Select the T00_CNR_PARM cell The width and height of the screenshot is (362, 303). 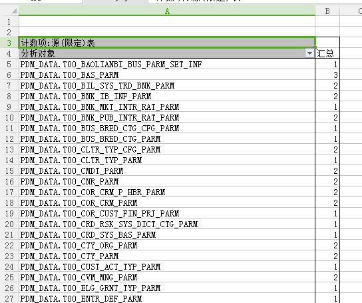click(167, 182)
